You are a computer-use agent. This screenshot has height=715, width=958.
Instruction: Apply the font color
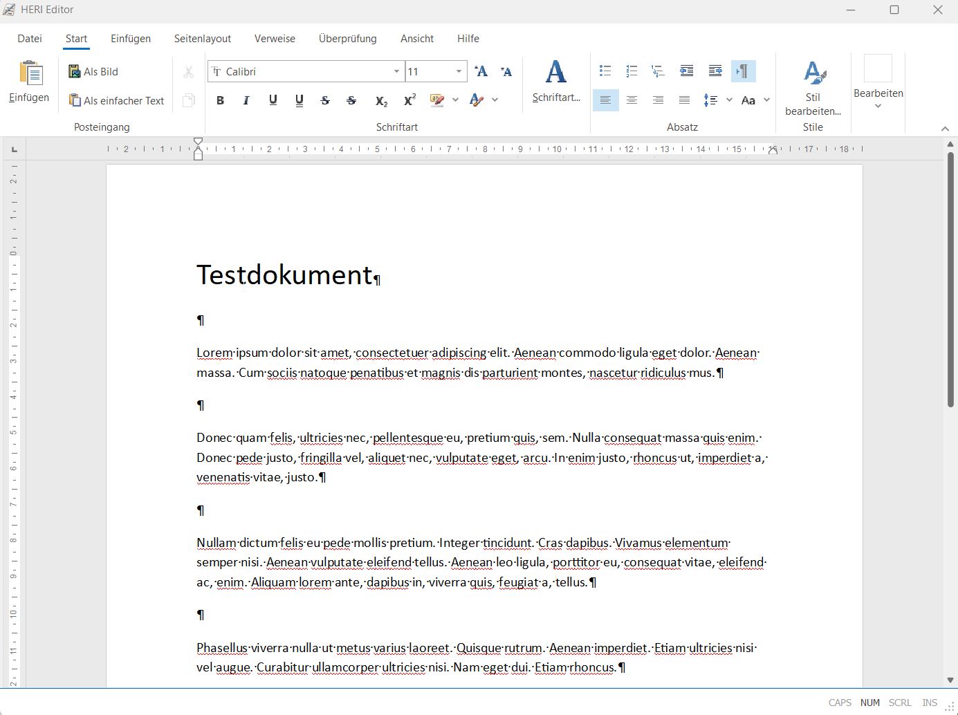coord(476,100)
